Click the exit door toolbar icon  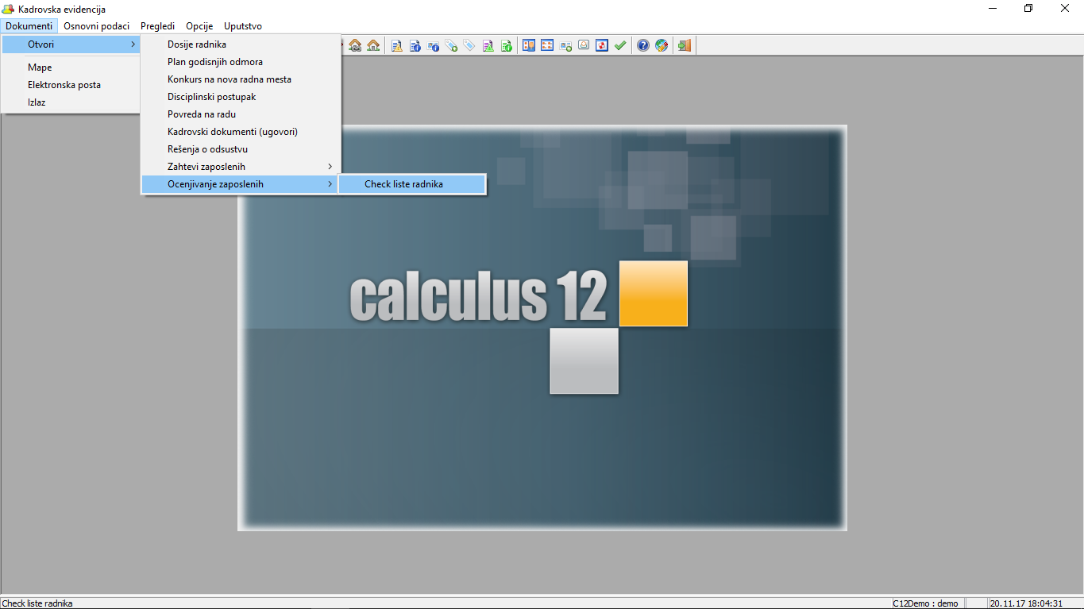[684, 45]
